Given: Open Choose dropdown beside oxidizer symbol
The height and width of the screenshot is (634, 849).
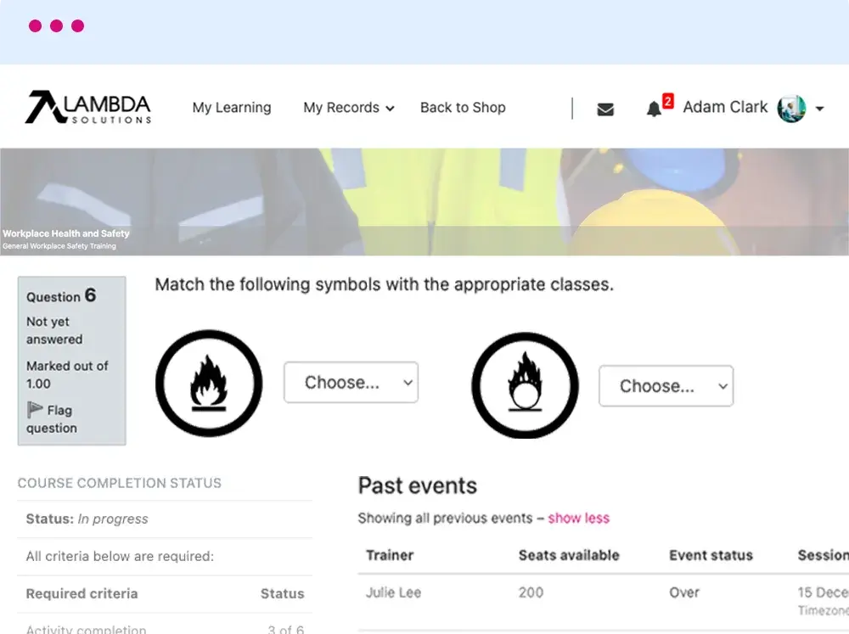Looking at the screenshot, I should click(x=666, y=386).
